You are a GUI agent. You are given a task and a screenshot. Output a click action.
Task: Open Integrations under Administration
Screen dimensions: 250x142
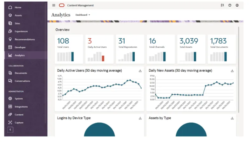pos(21,107)
